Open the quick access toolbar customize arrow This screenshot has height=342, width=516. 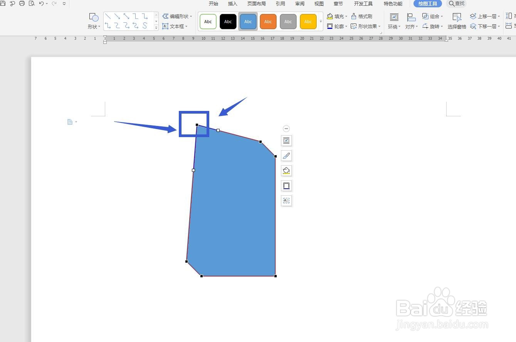click(64, 4)
